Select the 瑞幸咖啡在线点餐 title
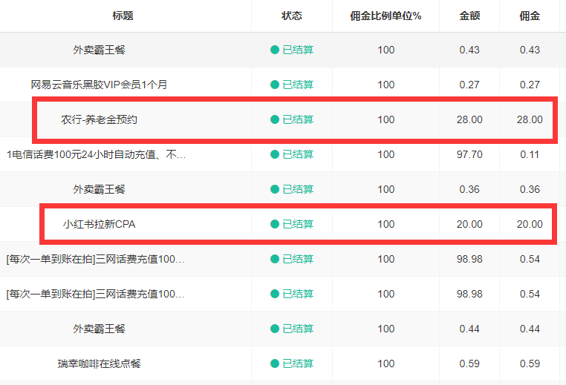 pos(99,363)
